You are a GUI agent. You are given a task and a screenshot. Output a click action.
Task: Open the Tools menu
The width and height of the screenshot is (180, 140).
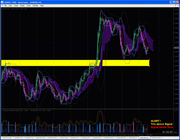[29, 6]
